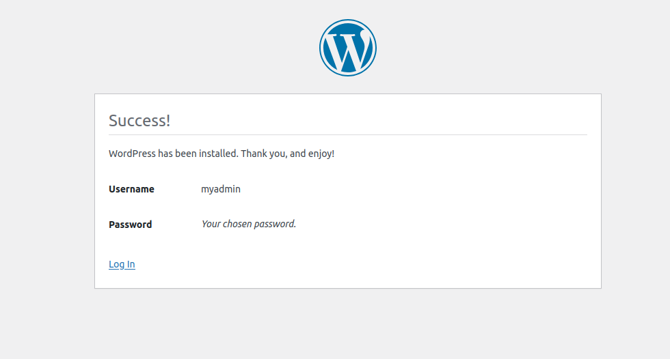This screenshot has height=359, width=670.
Task: Click the word "chosen" in password note
Action: [x=237, y=224]
